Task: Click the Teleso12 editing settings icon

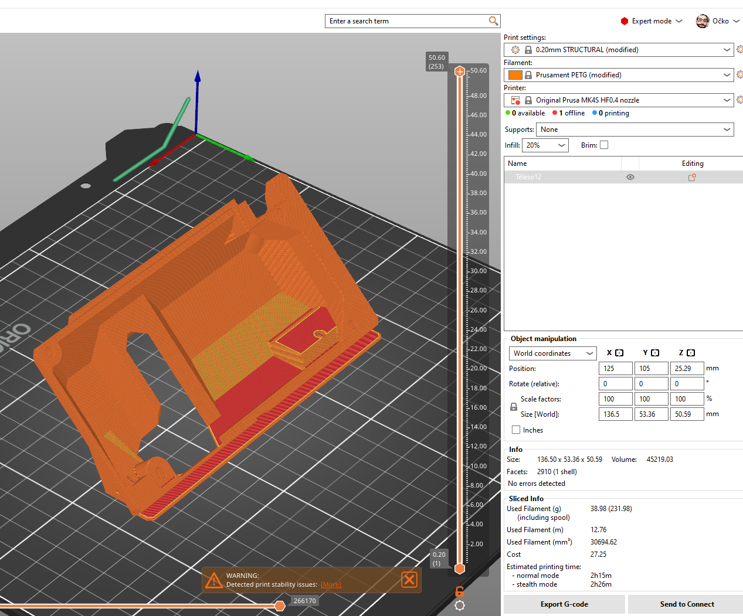Action: point(692,177)
